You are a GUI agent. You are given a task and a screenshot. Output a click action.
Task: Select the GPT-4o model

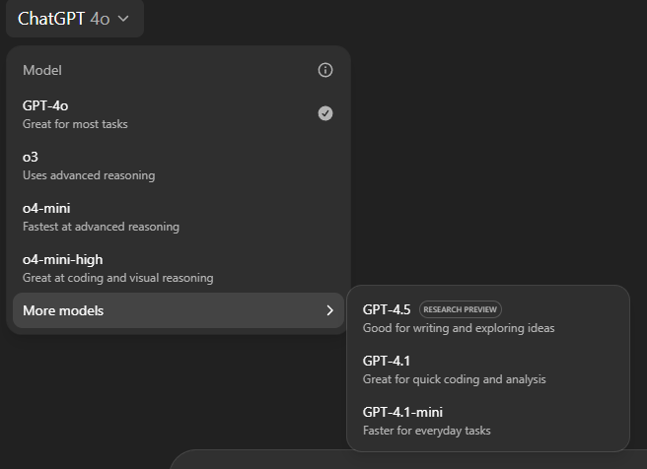tap(179, 114)
